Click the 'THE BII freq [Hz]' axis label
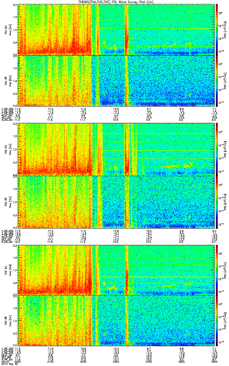Image resolution: width=229 pixels, height=366 pixels. pos(8,321)
